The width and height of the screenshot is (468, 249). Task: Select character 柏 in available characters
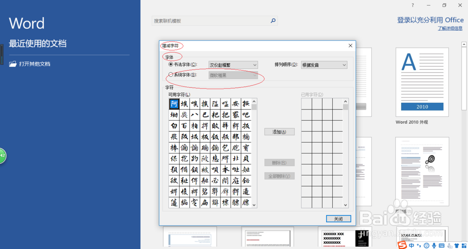point(195,126)
